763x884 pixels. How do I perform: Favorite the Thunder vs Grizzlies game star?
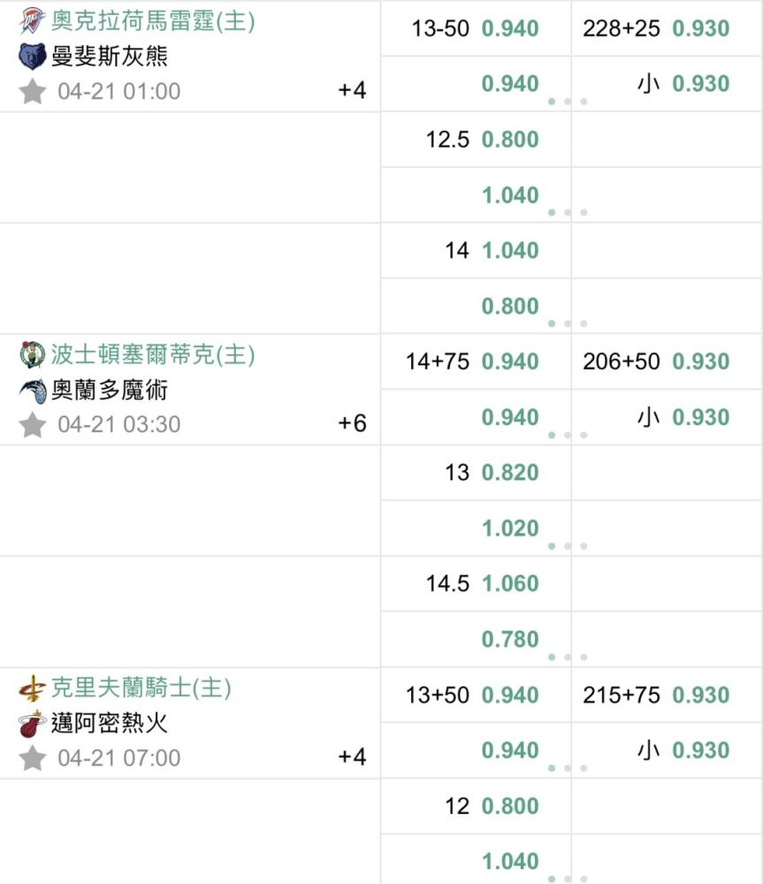[x=32, y=91]
